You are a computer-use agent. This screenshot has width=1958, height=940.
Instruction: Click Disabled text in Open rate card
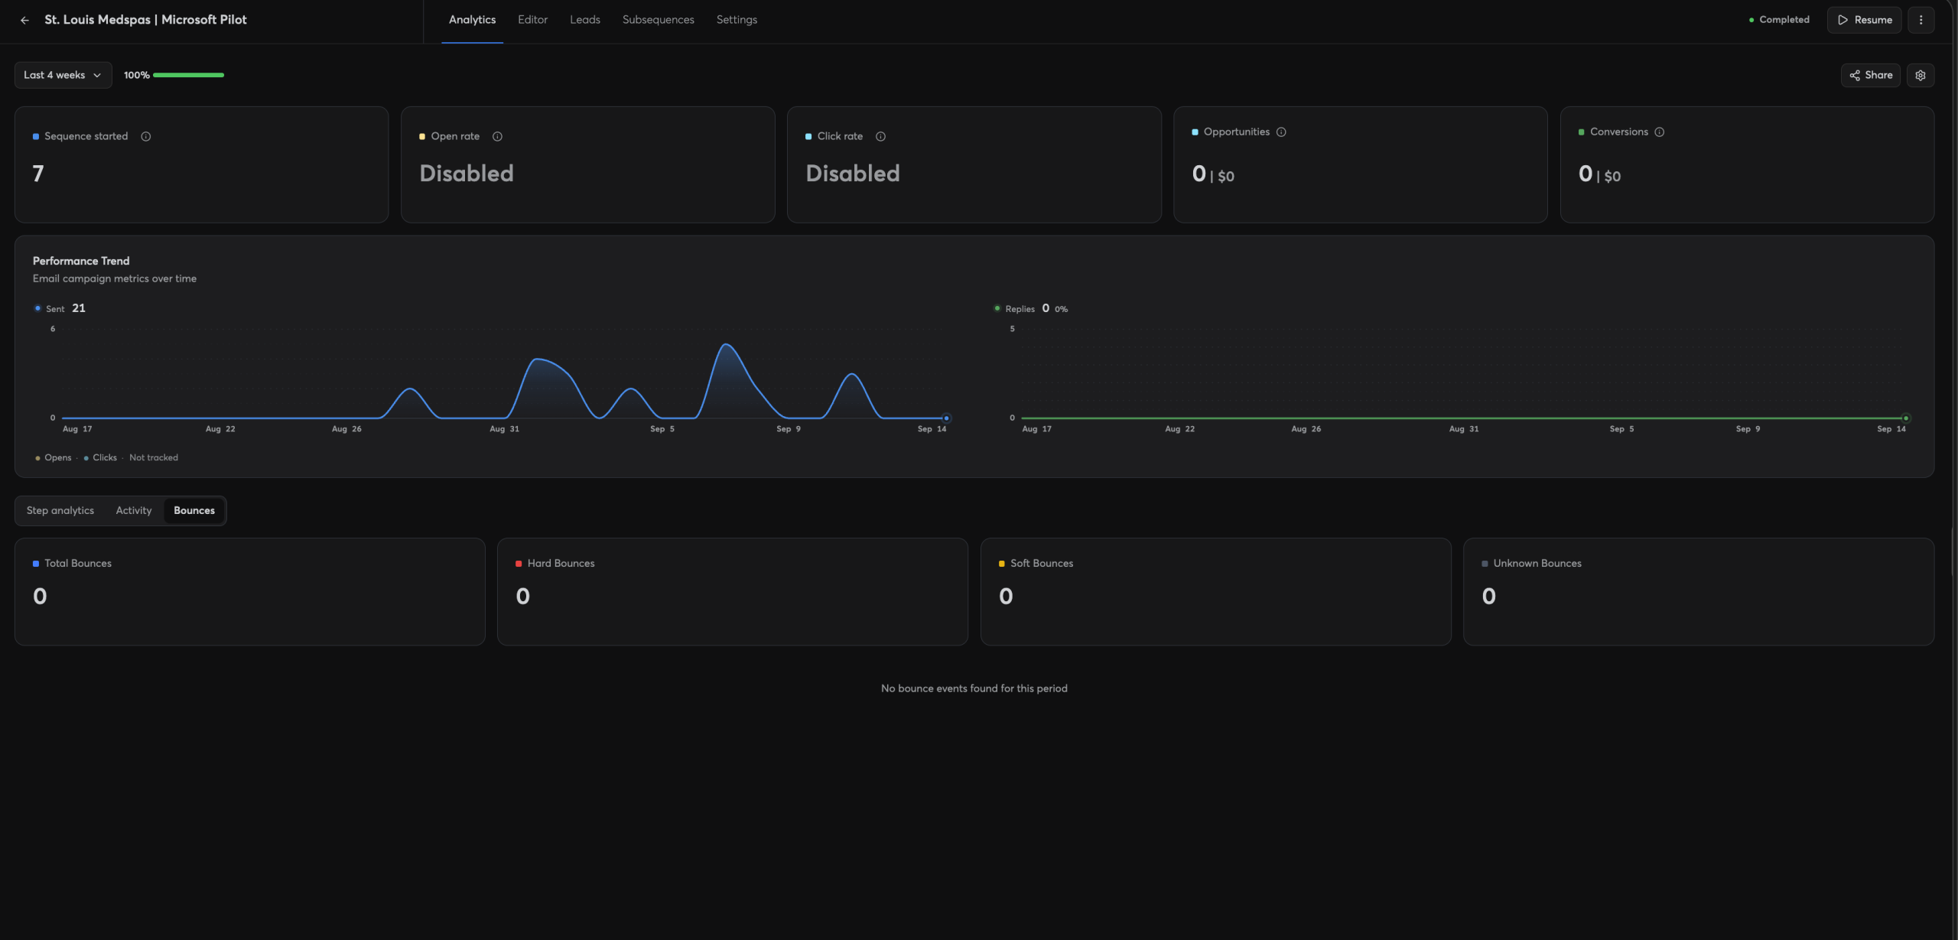click(467, 174)
